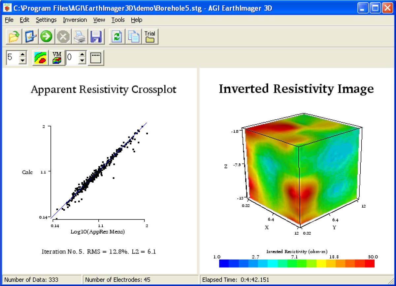Start the inversion with the green arrow
This screenshot has width=396, height=286.
click(46, 37)
